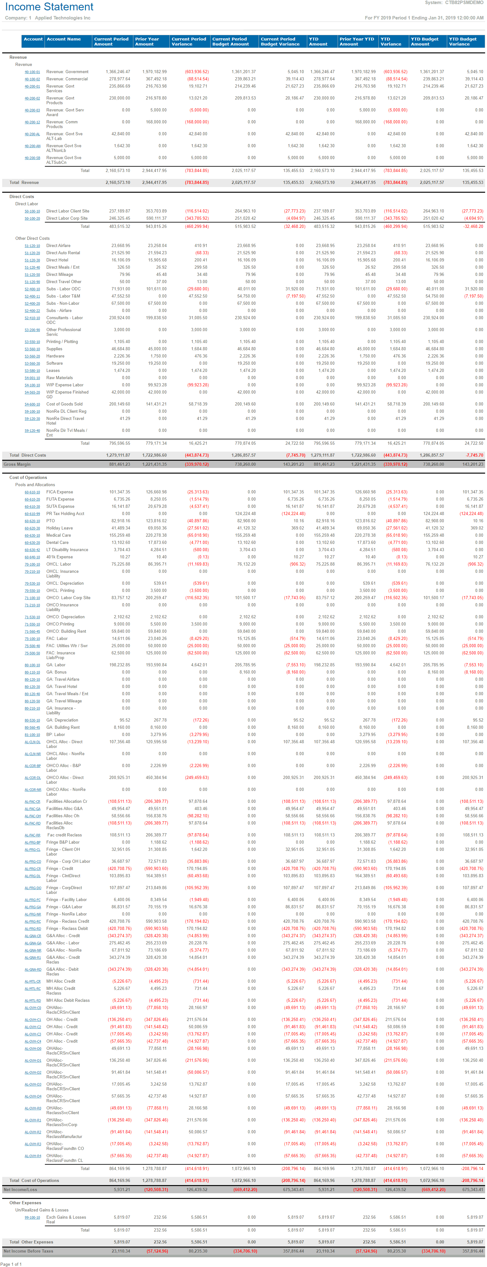The image size is (487, 1267).
Task: Open the Subs - Labor ODC account link
Action: tap(32, 289)
